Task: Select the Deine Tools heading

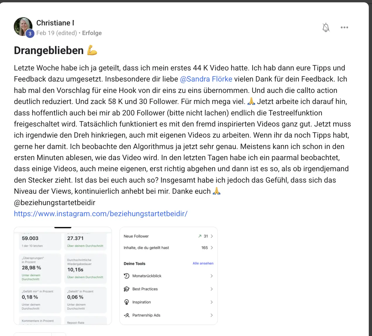Action: coord(134,264)
